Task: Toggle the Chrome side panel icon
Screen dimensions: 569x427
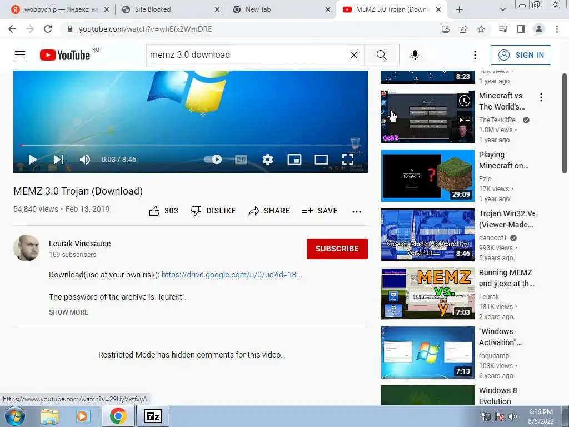Action: point(521,29)
